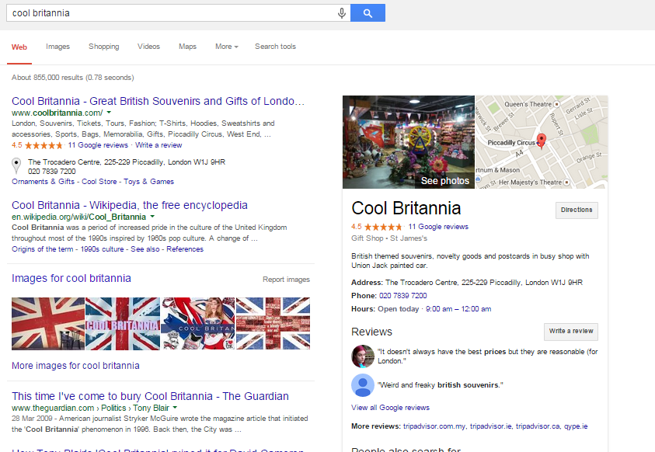Click the Write a review button in panel
655x452 pixels.
[570, 332]
